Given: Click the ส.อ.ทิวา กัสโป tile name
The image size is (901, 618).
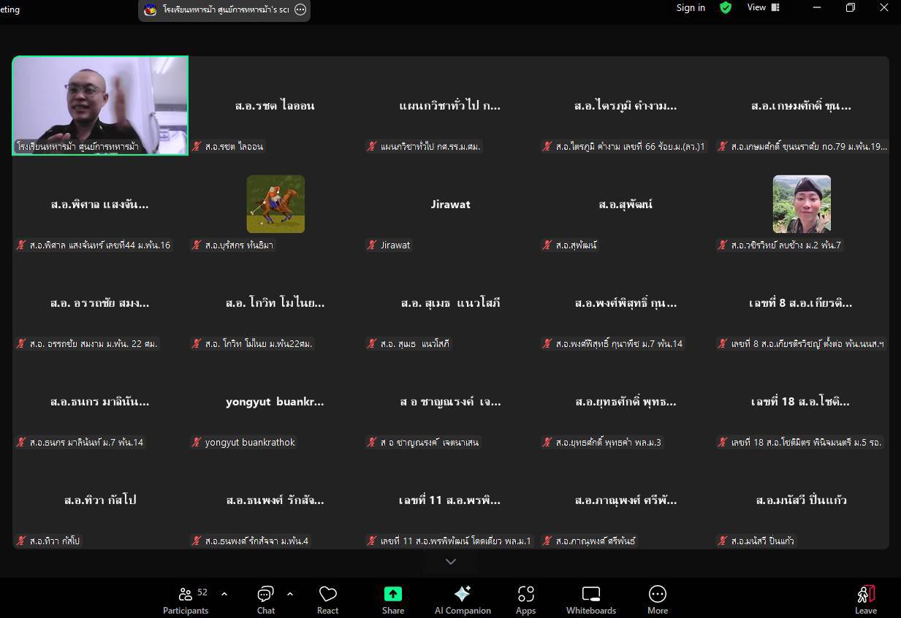Looking at the screenshot, I should pos(100,500).
